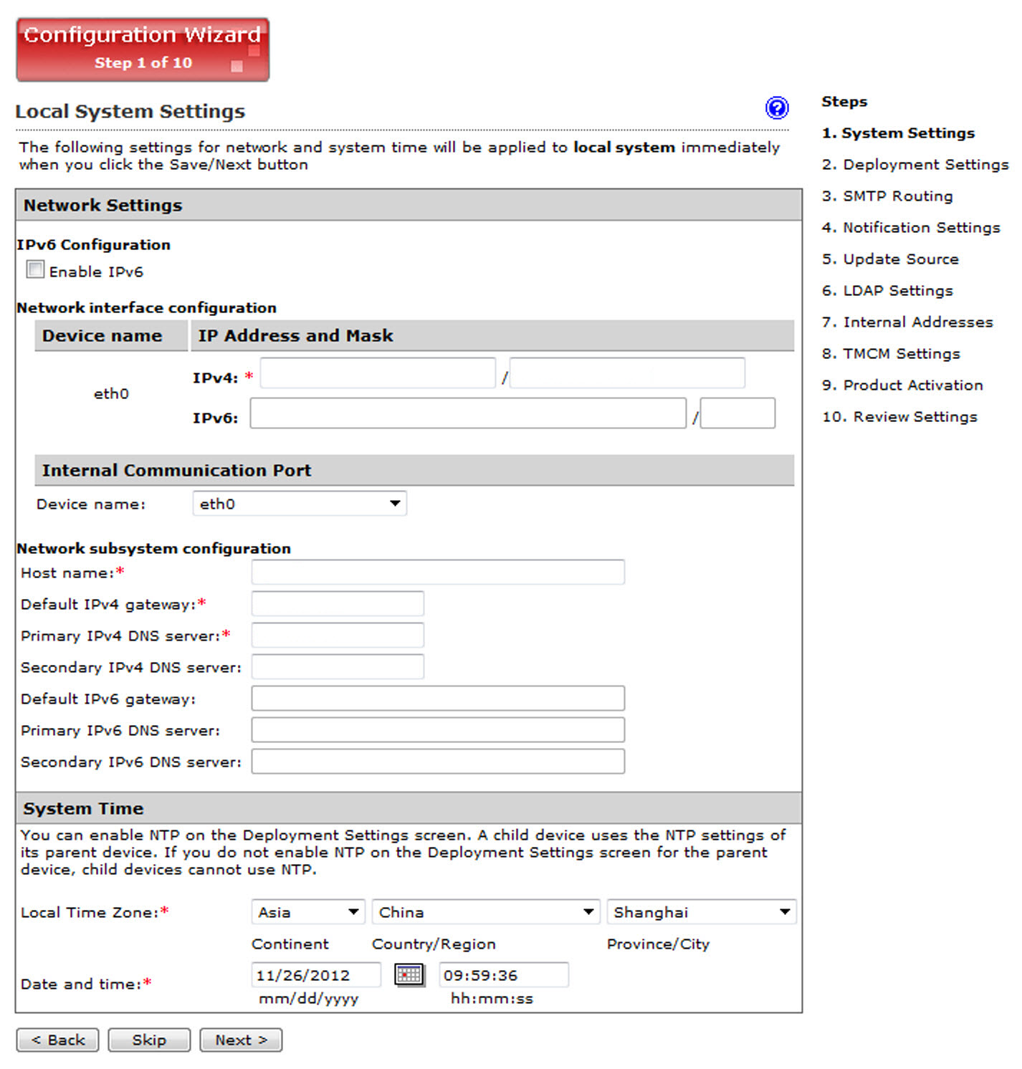The image size is (1022, 1069).
Task: Expand the Province/City dropdown showing Shanghai
Action: [x=701, y=912]
